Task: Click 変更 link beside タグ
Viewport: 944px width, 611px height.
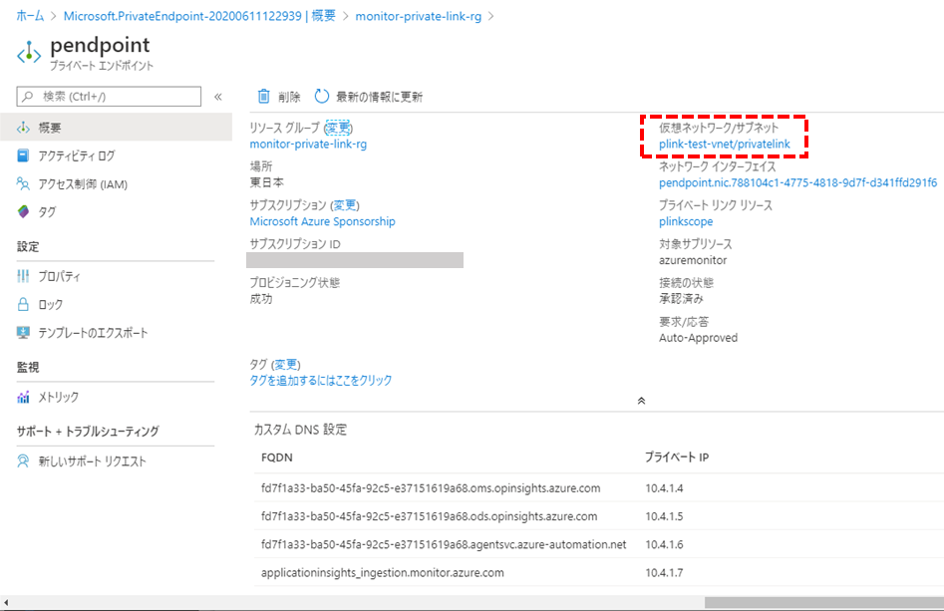Action: point(286,364)
